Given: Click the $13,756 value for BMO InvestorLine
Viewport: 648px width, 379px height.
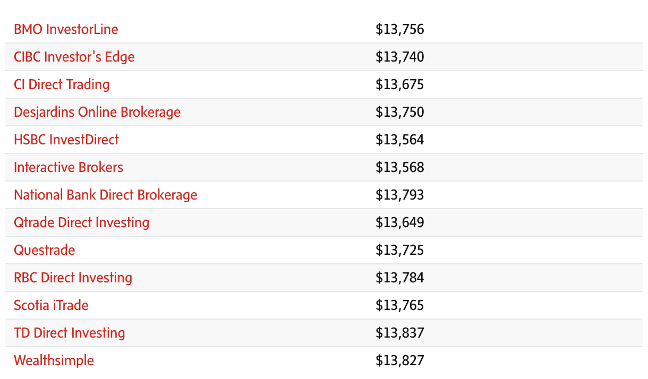Looking at the screenshot, I should [400, 29].
